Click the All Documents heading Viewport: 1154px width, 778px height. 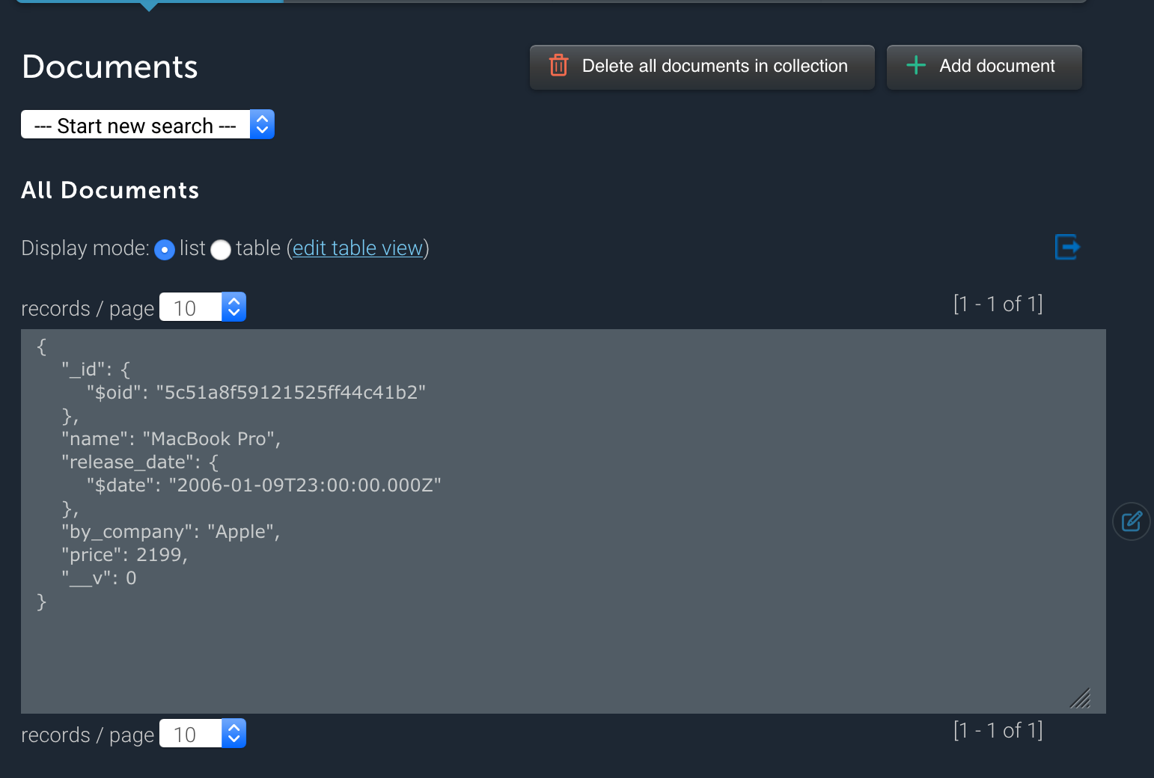pos(110,190)
